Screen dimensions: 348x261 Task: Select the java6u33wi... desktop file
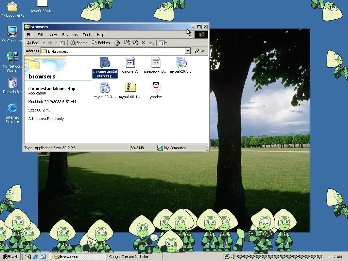42,7
